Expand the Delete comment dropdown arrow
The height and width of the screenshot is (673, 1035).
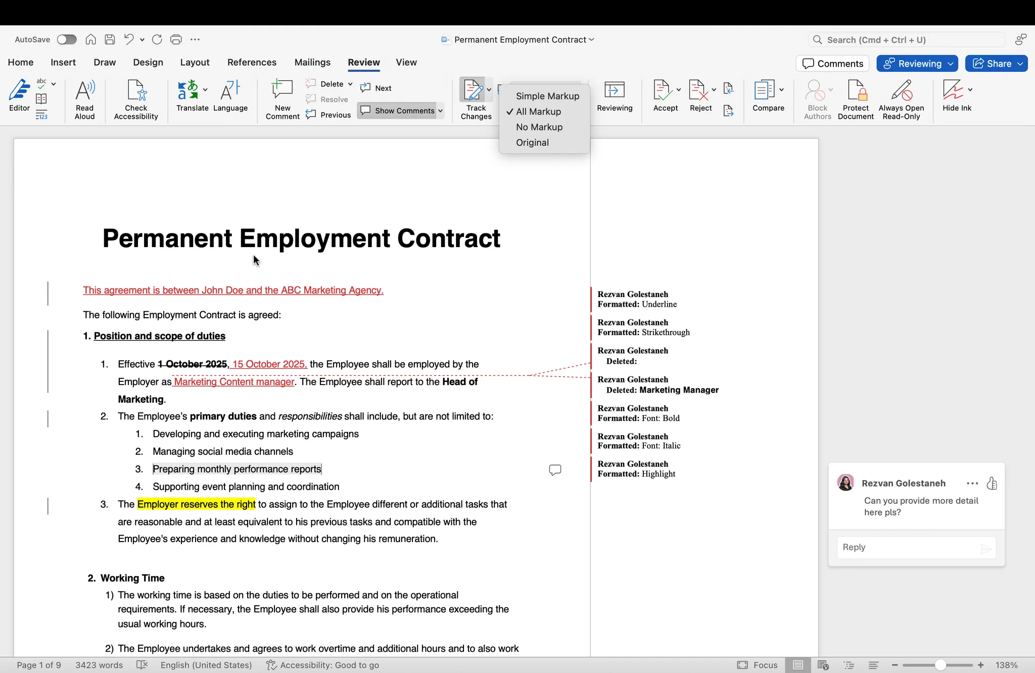pyautogui.click(x=350, y=84)
